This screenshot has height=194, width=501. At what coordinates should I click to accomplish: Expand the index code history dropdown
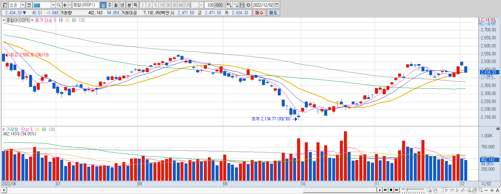53,5
